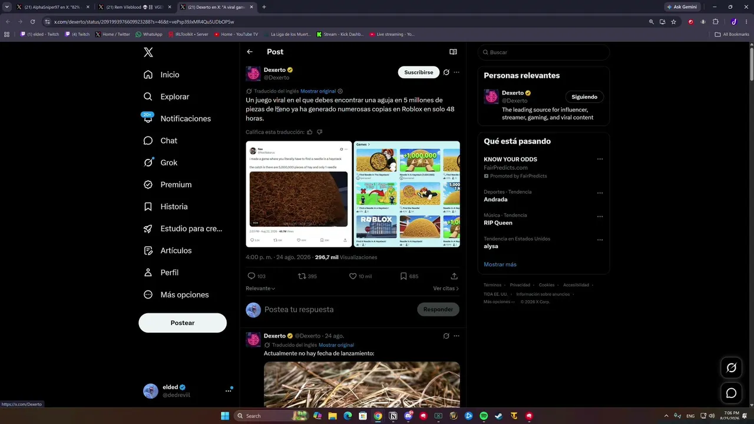Open a new browser tab
This screenshot has width=754, height=424.
264,7
